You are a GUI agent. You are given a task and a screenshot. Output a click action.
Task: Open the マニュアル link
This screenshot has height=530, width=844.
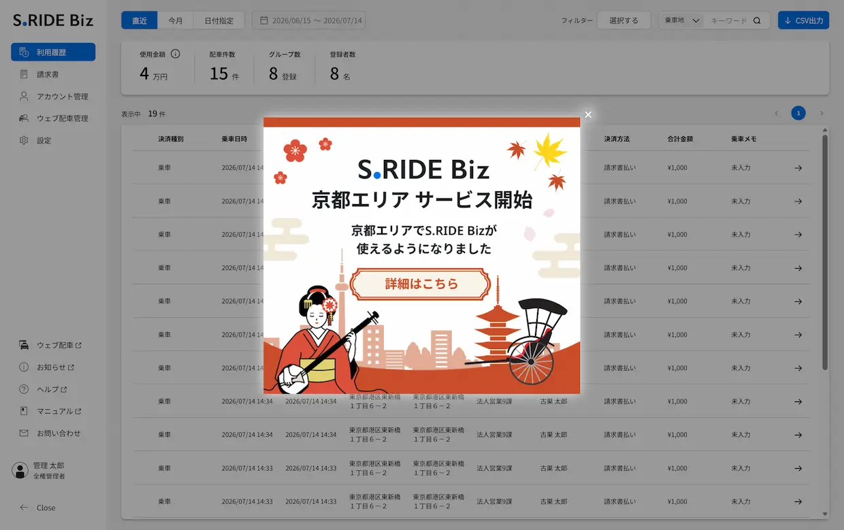pyautogui.click(x=51, y=411)
